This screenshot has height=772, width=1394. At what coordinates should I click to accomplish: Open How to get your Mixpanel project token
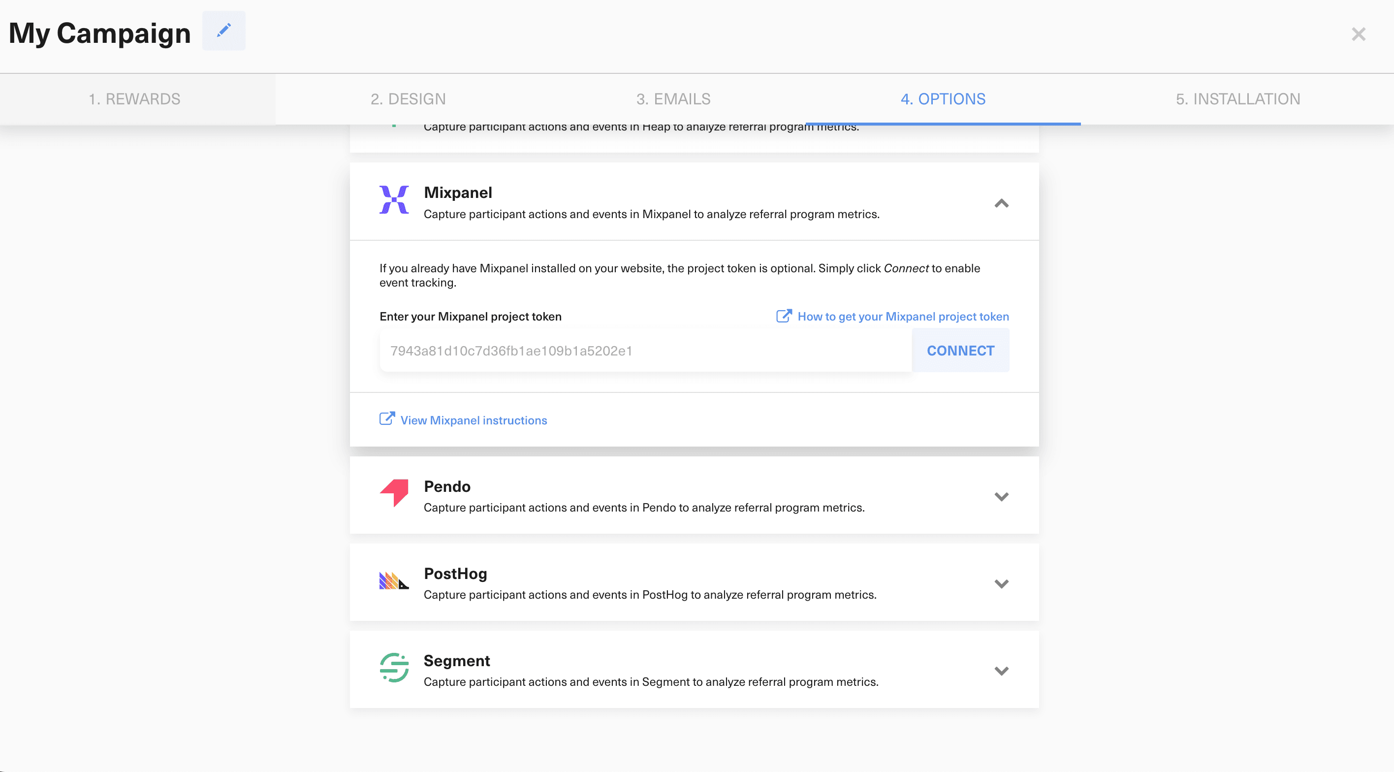click(903, 316)
